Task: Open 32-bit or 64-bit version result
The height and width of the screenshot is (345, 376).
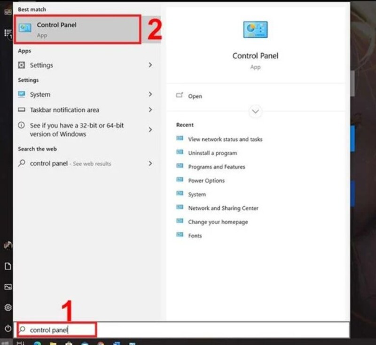Action: point(85,129)
